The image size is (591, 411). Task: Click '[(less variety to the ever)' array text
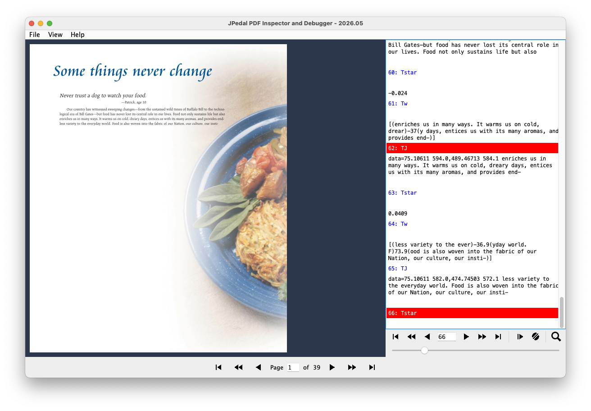[462, 251]
